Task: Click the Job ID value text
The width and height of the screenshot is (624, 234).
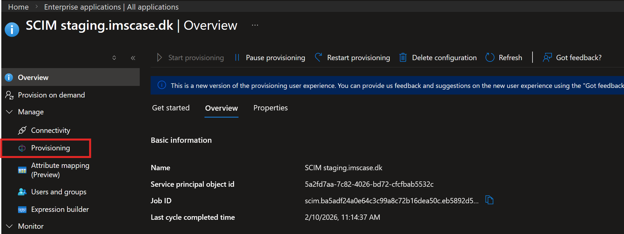Action: click(x=391, y=201)
